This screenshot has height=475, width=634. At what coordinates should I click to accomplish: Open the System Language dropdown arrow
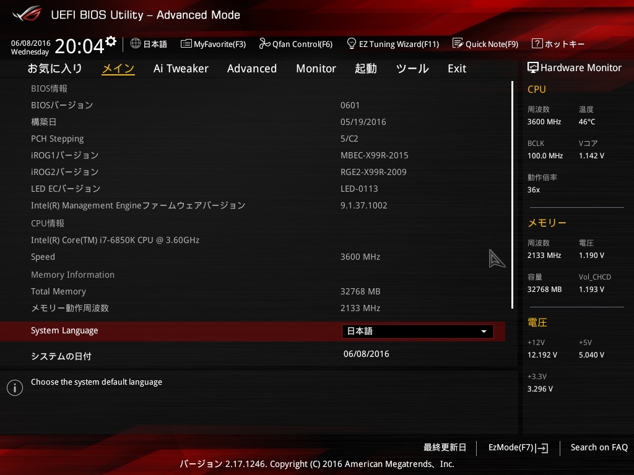[x=484, y=332]
